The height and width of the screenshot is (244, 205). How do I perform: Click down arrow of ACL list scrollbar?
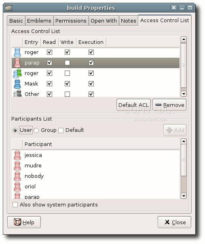pos(184,94)
